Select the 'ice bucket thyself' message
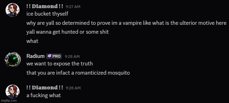Viewport: 229px width, 103px height. coord(47,14)
